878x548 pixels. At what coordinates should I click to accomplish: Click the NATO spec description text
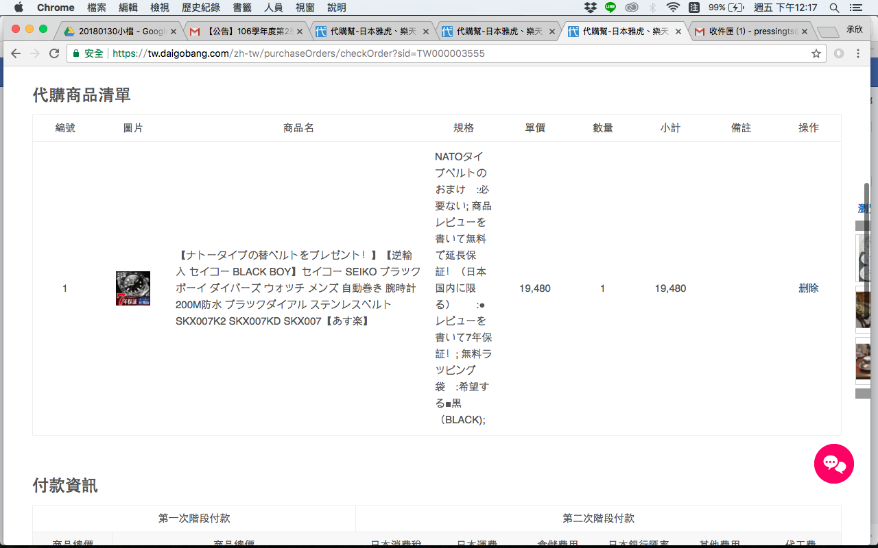point(464,288)
